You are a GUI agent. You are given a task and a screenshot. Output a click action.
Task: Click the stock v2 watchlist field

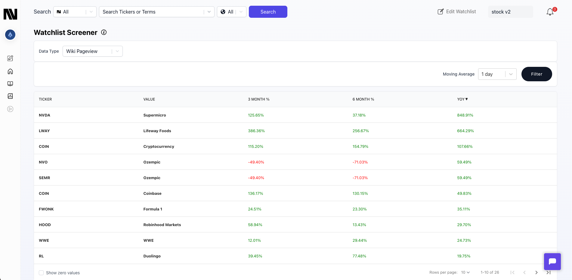click(x=511, y=12)
